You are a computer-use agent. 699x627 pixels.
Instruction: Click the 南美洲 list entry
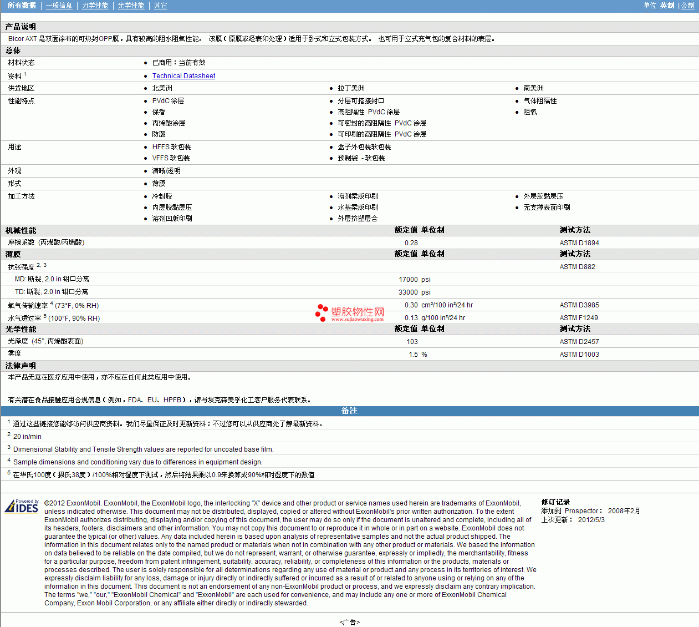tap(534, 88)
